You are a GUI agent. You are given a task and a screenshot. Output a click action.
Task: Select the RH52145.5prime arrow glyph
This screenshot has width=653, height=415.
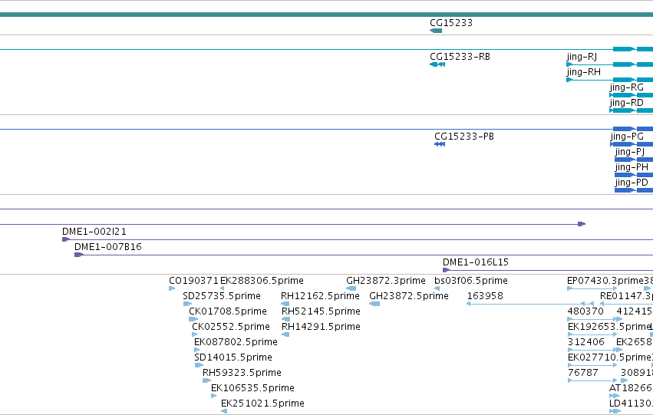285,319
